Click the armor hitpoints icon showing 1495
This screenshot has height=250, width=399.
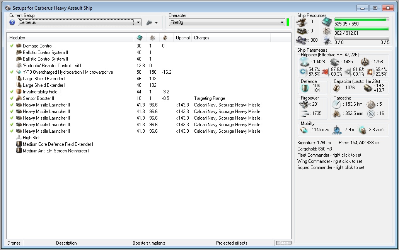335,62
